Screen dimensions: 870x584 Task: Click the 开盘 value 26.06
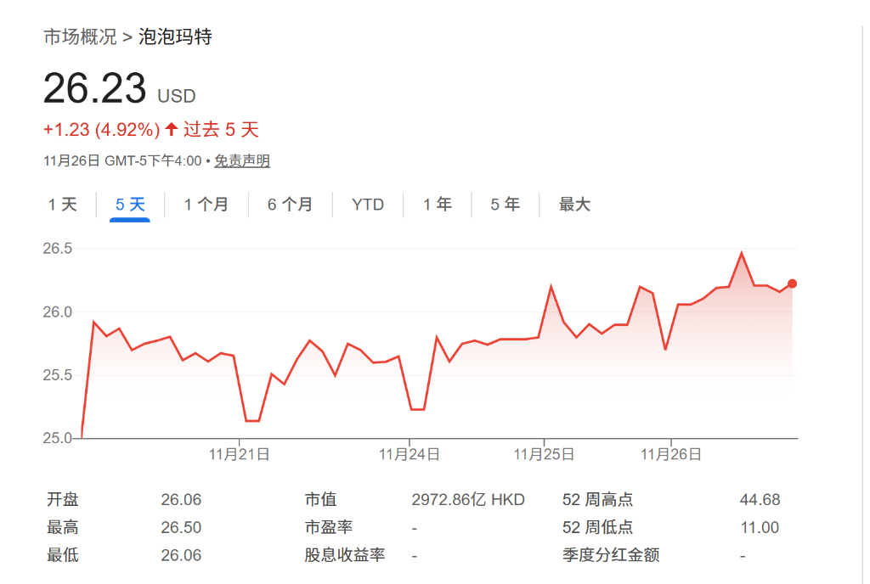pos(180,499)
